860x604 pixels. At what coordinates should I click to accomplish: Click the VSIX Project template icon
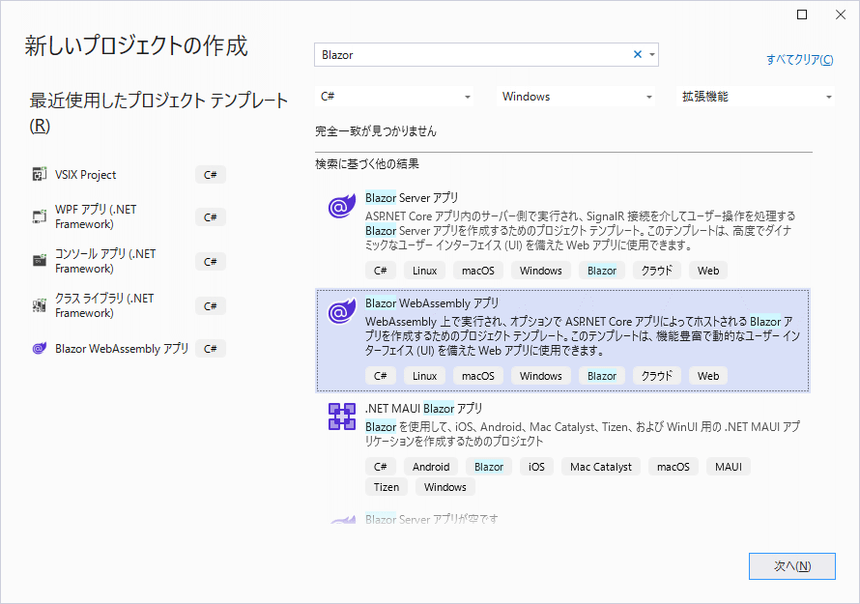[40, 175]
